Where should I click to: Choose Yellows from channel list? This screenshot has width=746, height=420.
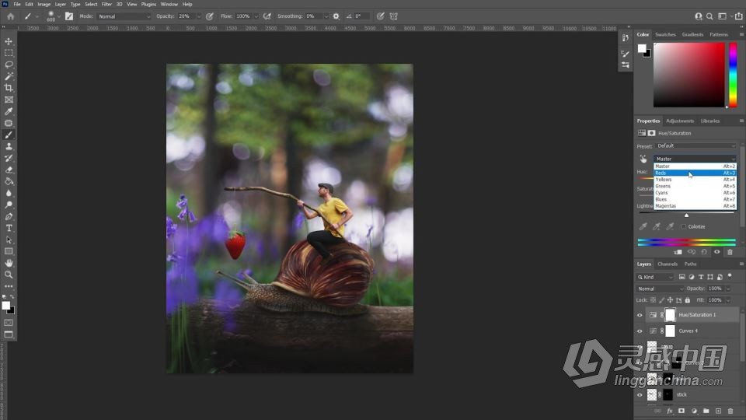click(695, 180)
